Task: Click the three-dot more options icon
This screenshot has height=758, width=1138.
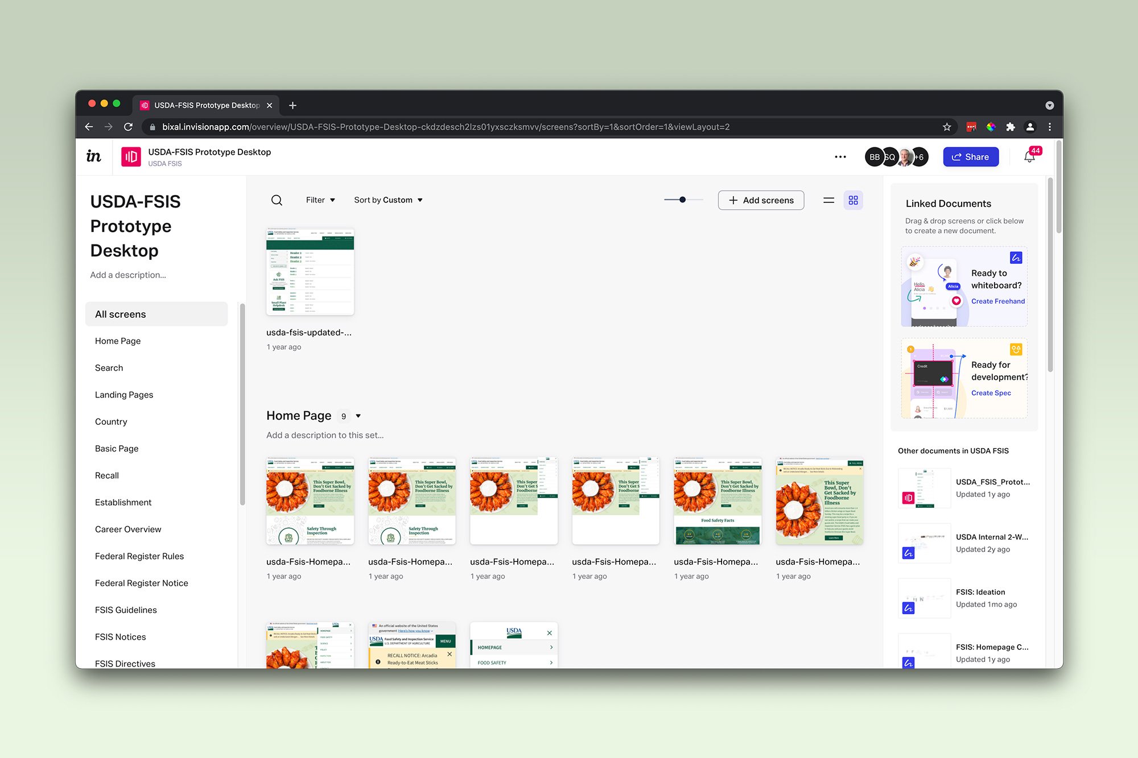Action: click(x=840, y=157)
